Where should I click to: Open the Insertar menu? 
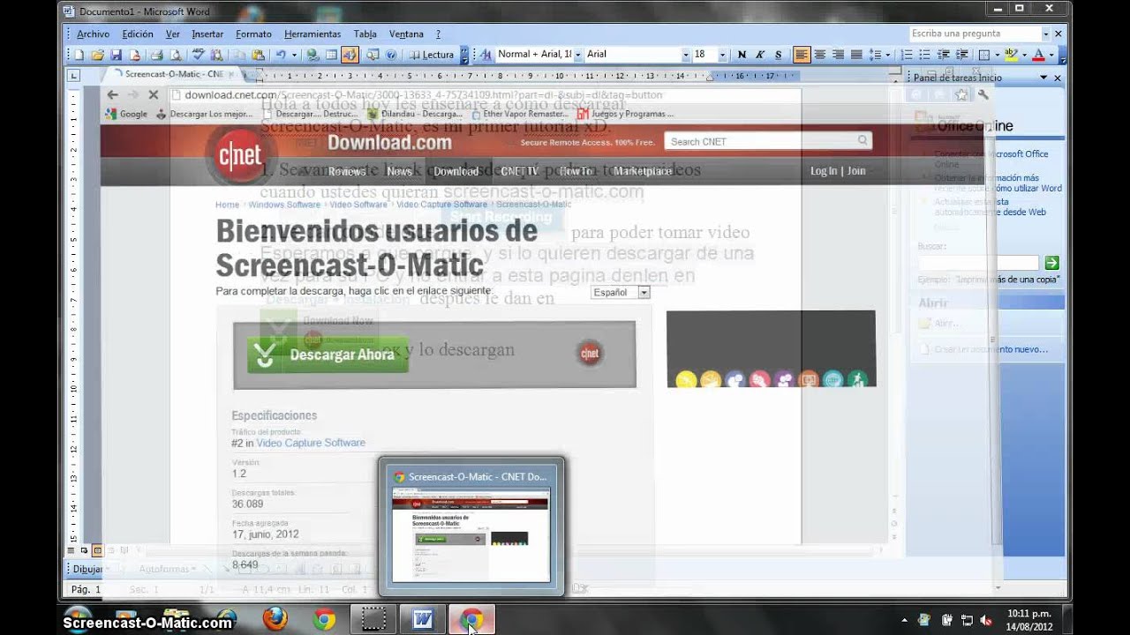pos(207,34)
